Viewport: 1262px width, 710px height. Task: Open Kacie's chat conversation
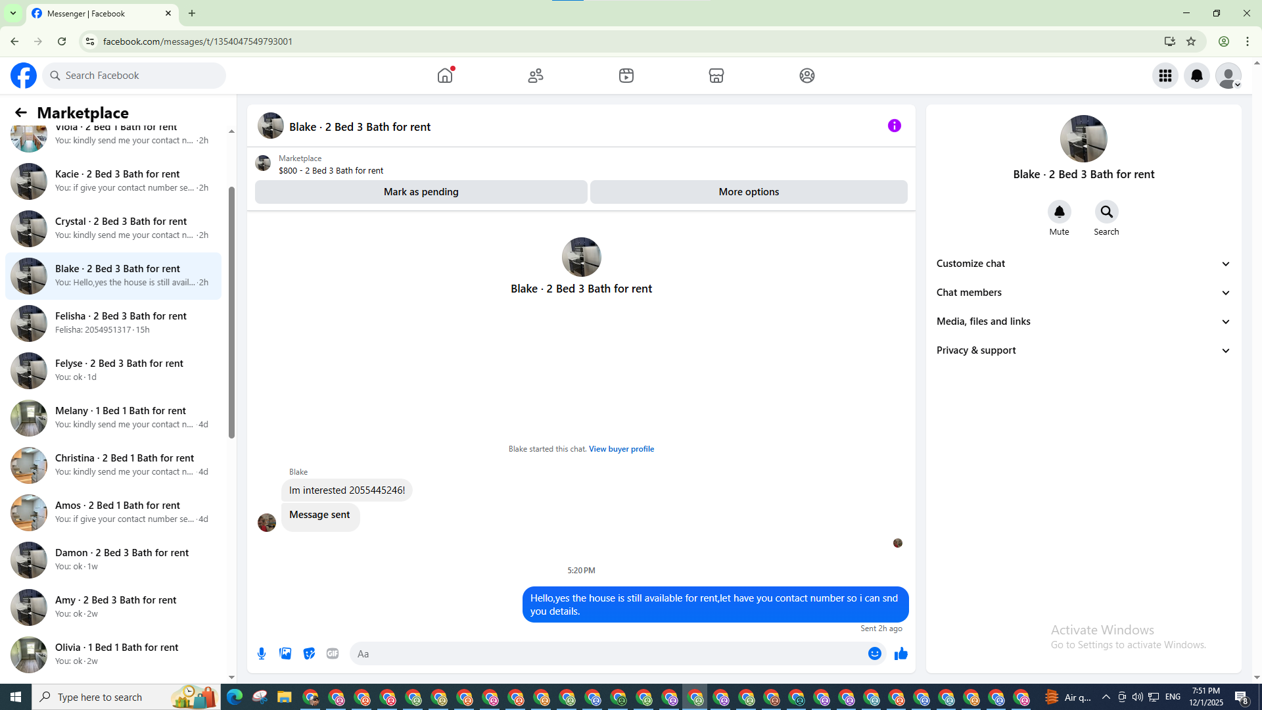(x=113, y=181)
